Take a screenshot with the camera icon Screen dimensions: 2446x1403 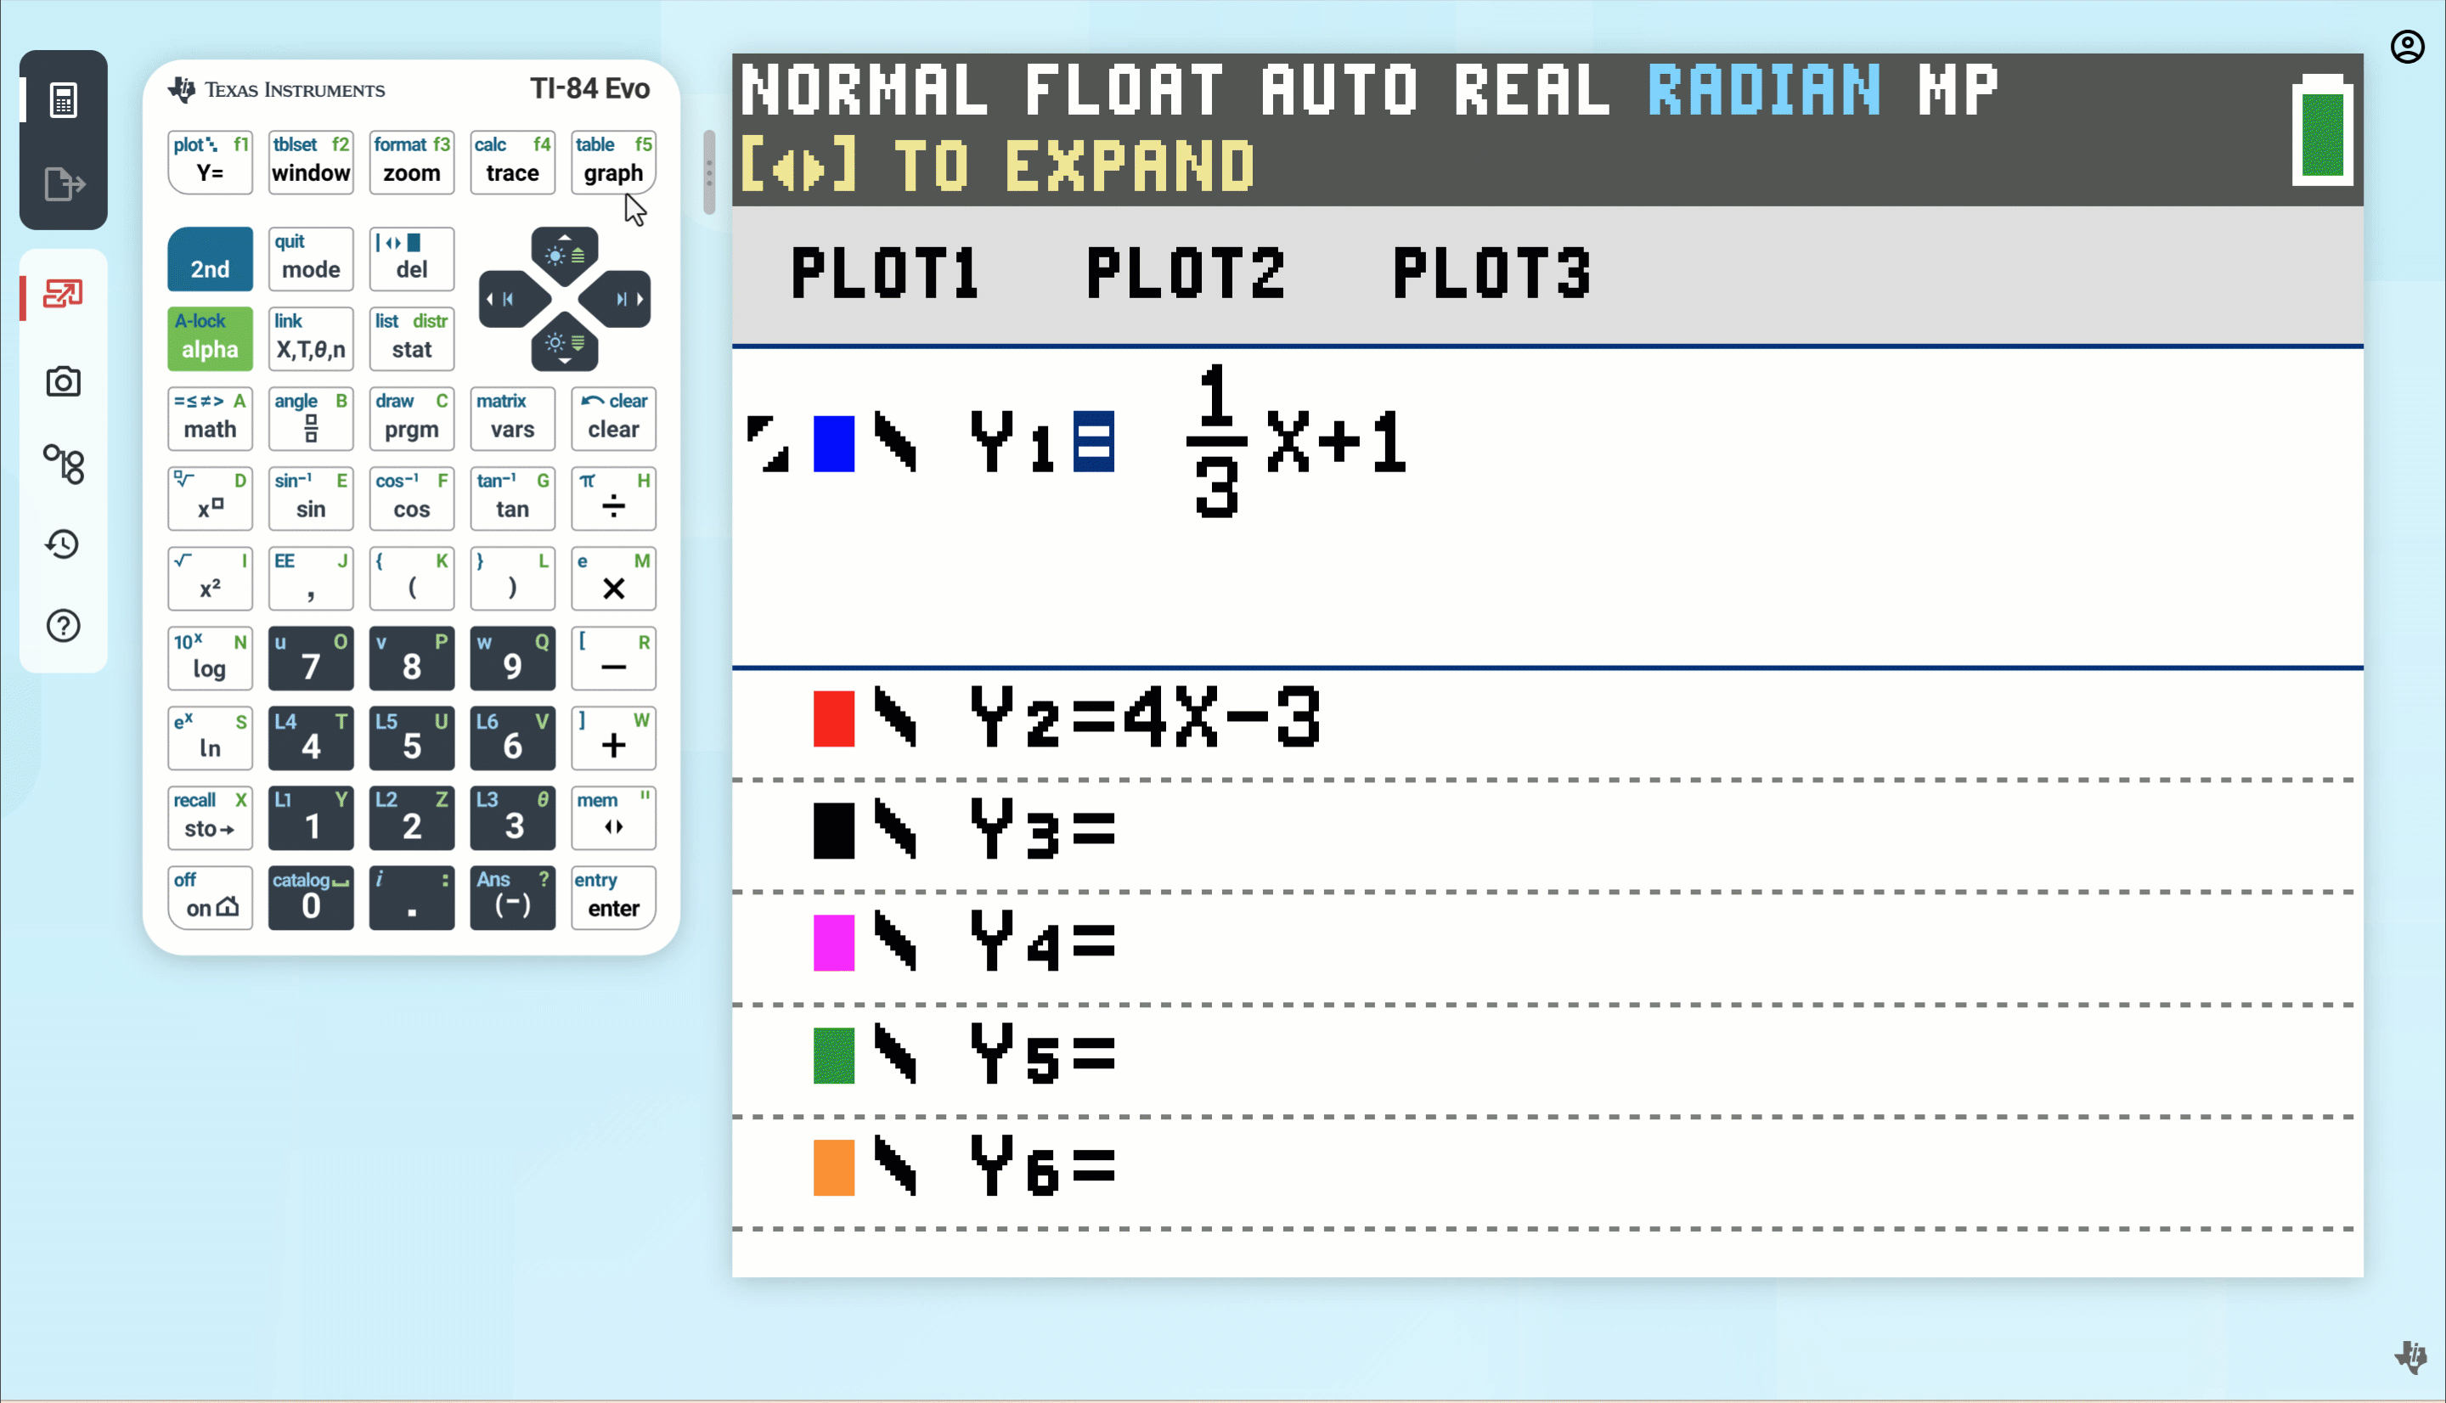[64, 381]
